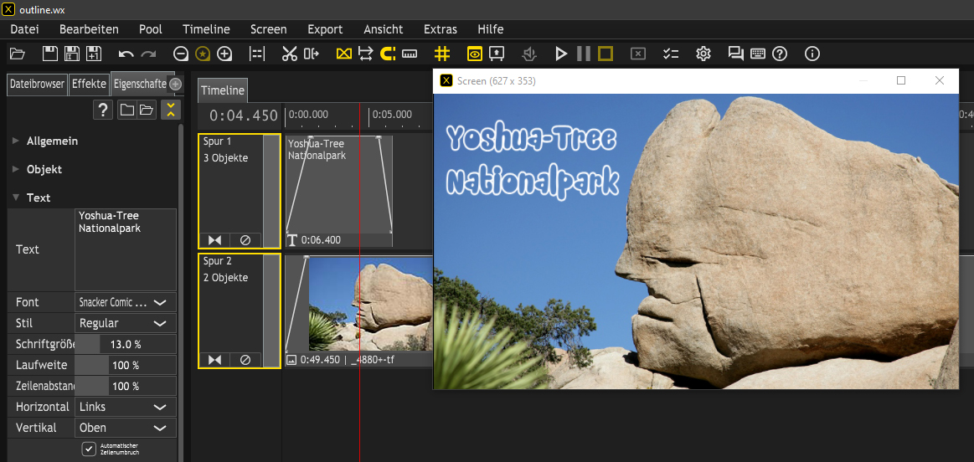
Task: Adjust the Zeilenabstand slider at 100 %
Action: click(x=126, y=386)
